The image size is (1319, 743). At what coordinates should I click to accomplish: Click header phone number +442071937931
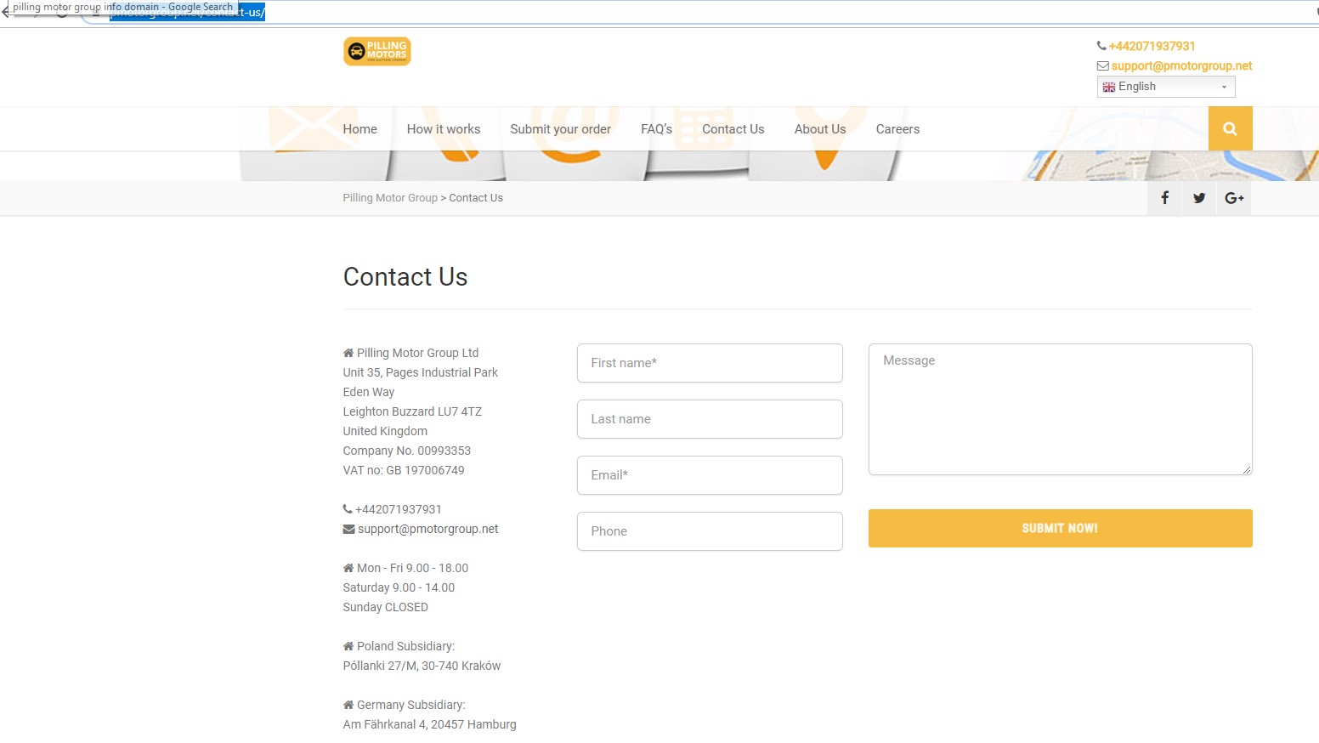coord(1152,46)
